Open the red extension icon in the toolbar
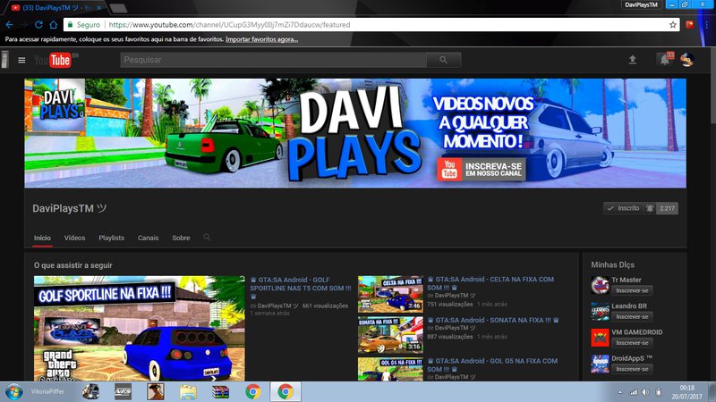The width and height of the screenshot is (716, 402). 689,25
